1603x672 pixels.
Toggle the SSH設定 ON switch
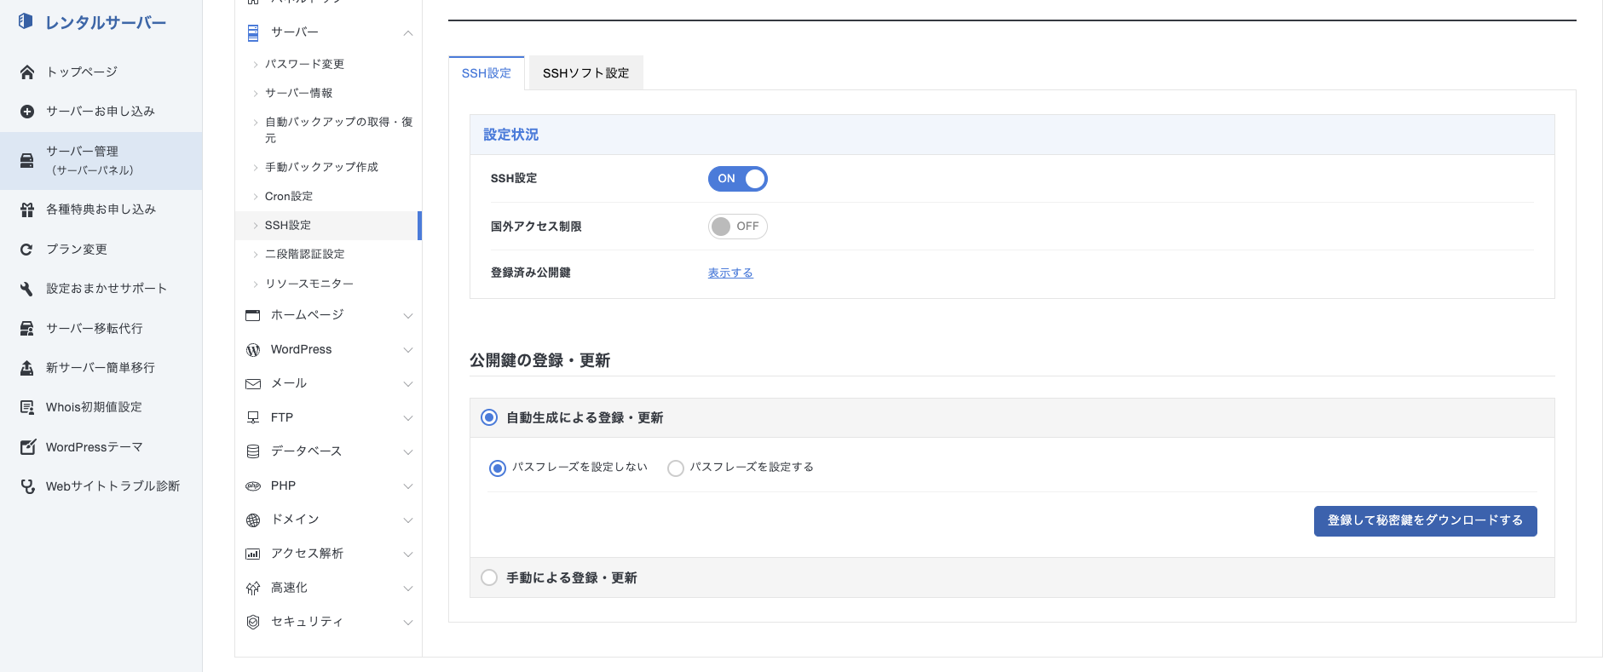tap(738, 179)
